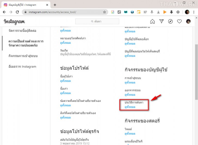
Task: View all under บัญชีผู้ใช้ที่คุณบล็อก
Action: tap(130, 44)
